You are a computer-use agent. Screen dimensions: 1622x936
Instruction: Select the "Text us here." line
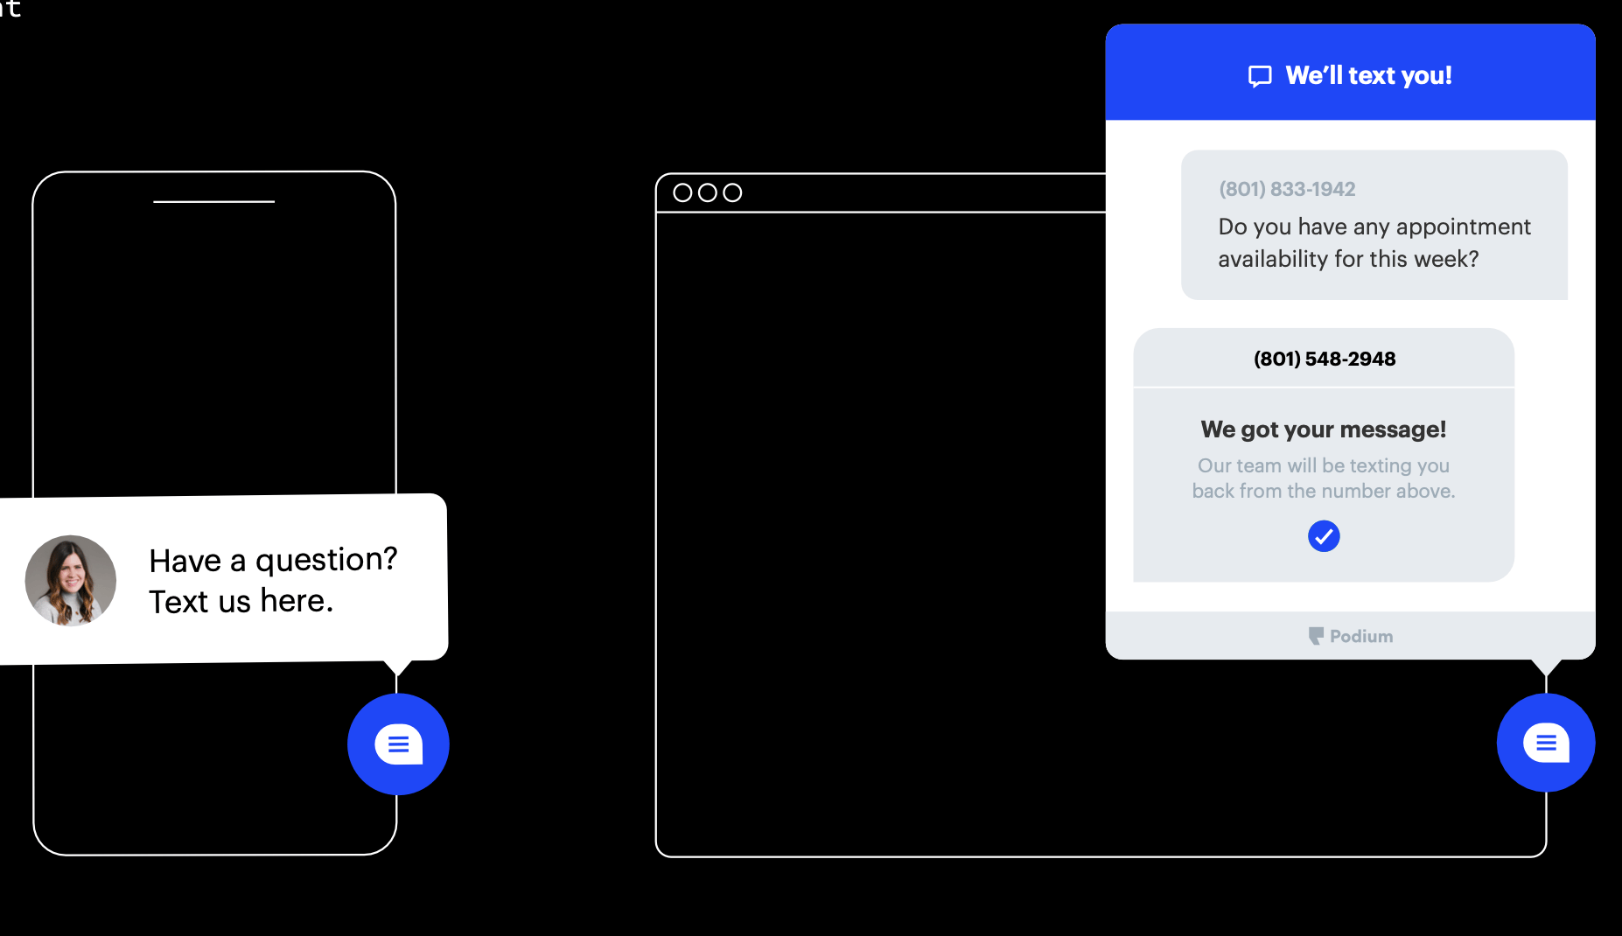tap(241, 602)
